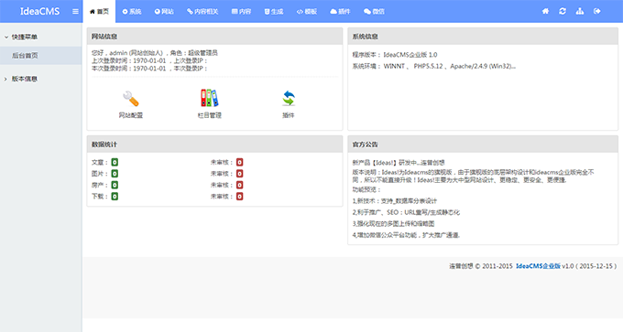
Task: Click announcement item 4 about 微信公众平台
Action: tap(406, 235)
